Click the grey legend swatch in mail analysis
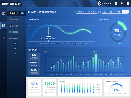The image size is (131, 98). [x=94, y=84]
